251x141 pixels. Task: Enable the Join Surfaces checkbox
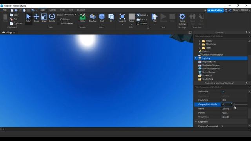(58, 23)
